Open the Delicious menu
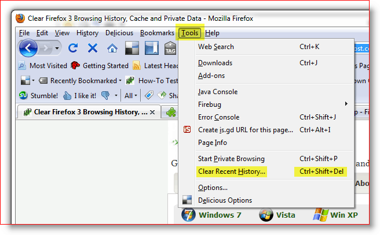380x235 pixels. point(119,33)
